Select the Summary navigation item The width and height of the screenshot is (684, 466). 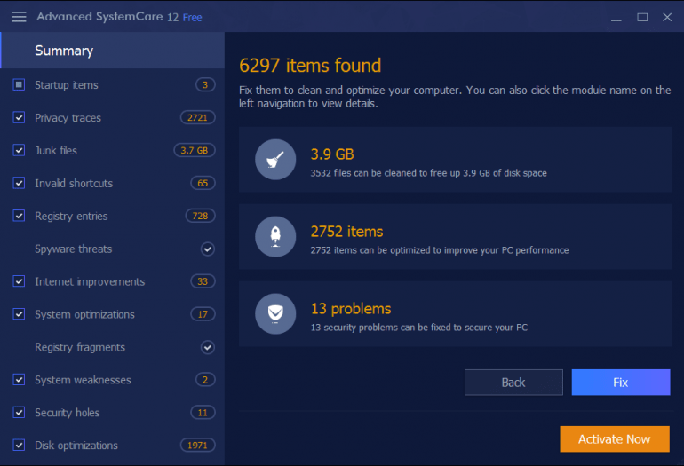(x=113, y=51)
